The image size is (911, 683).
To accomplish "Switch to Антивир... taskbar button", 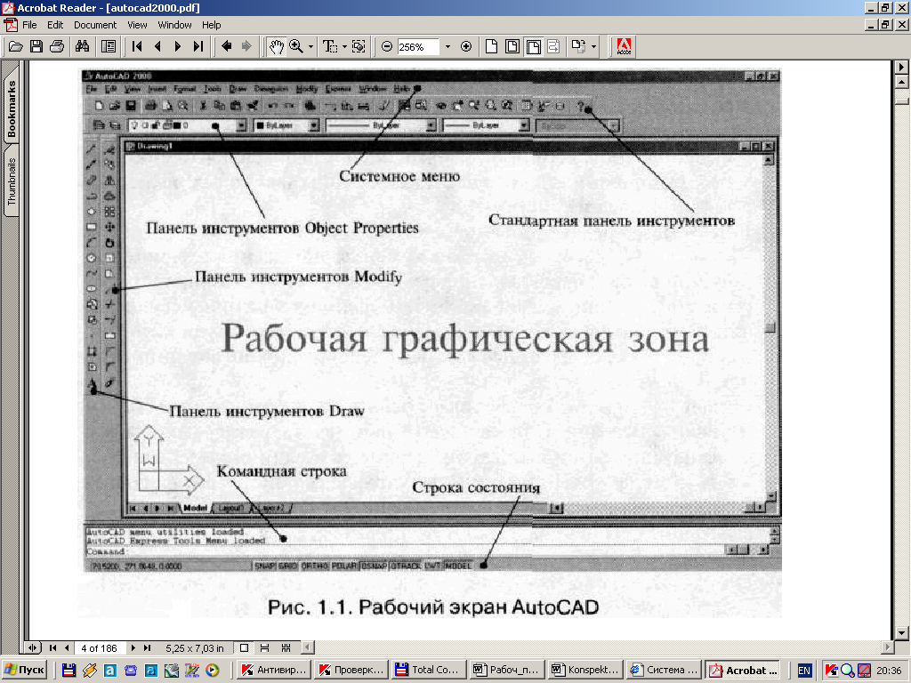I will (x=274, y=671).
